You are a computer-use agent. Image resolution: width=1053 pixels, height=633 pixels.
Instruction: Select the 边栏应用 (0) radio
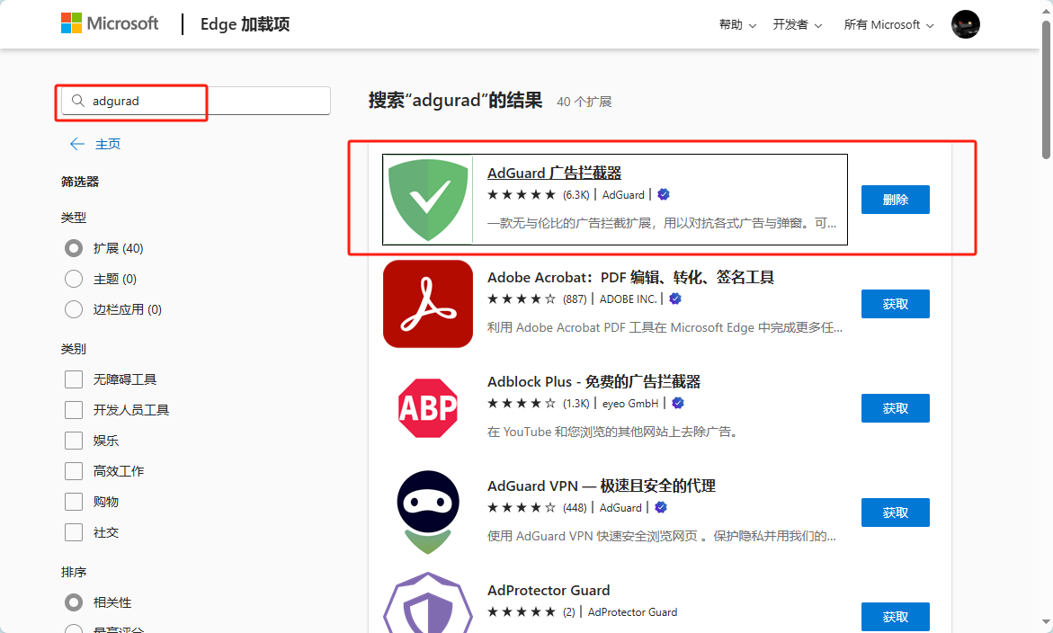tap(74, 309)
